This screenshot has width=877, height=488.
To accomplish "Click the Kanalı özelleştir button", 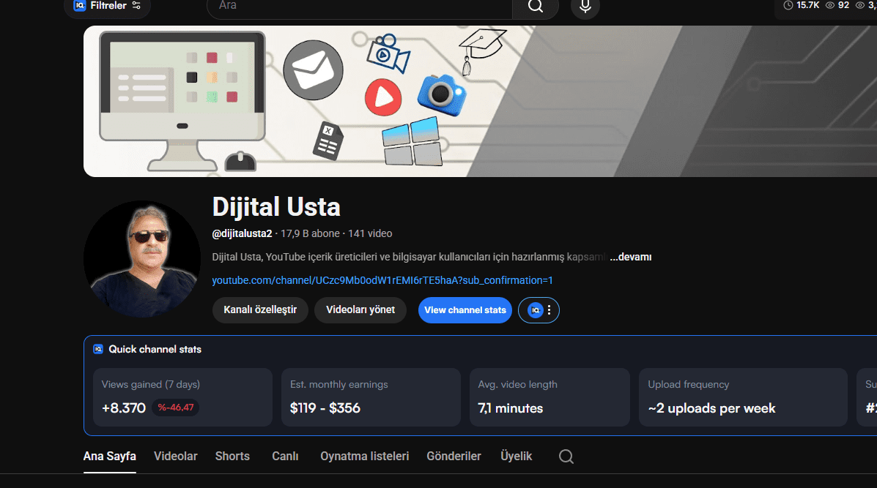I will [260, 310].
